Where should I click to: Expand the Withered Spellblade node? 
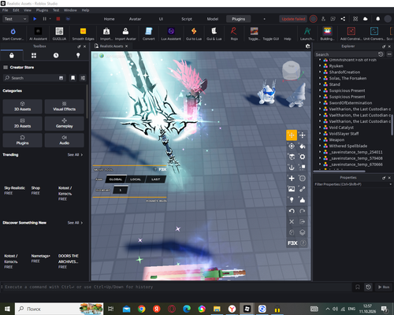pyautogui.click(x=320, y=146)
